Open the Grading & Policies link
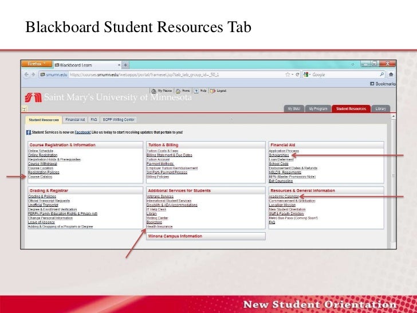 pyautogui.click(x=42, y=197)
